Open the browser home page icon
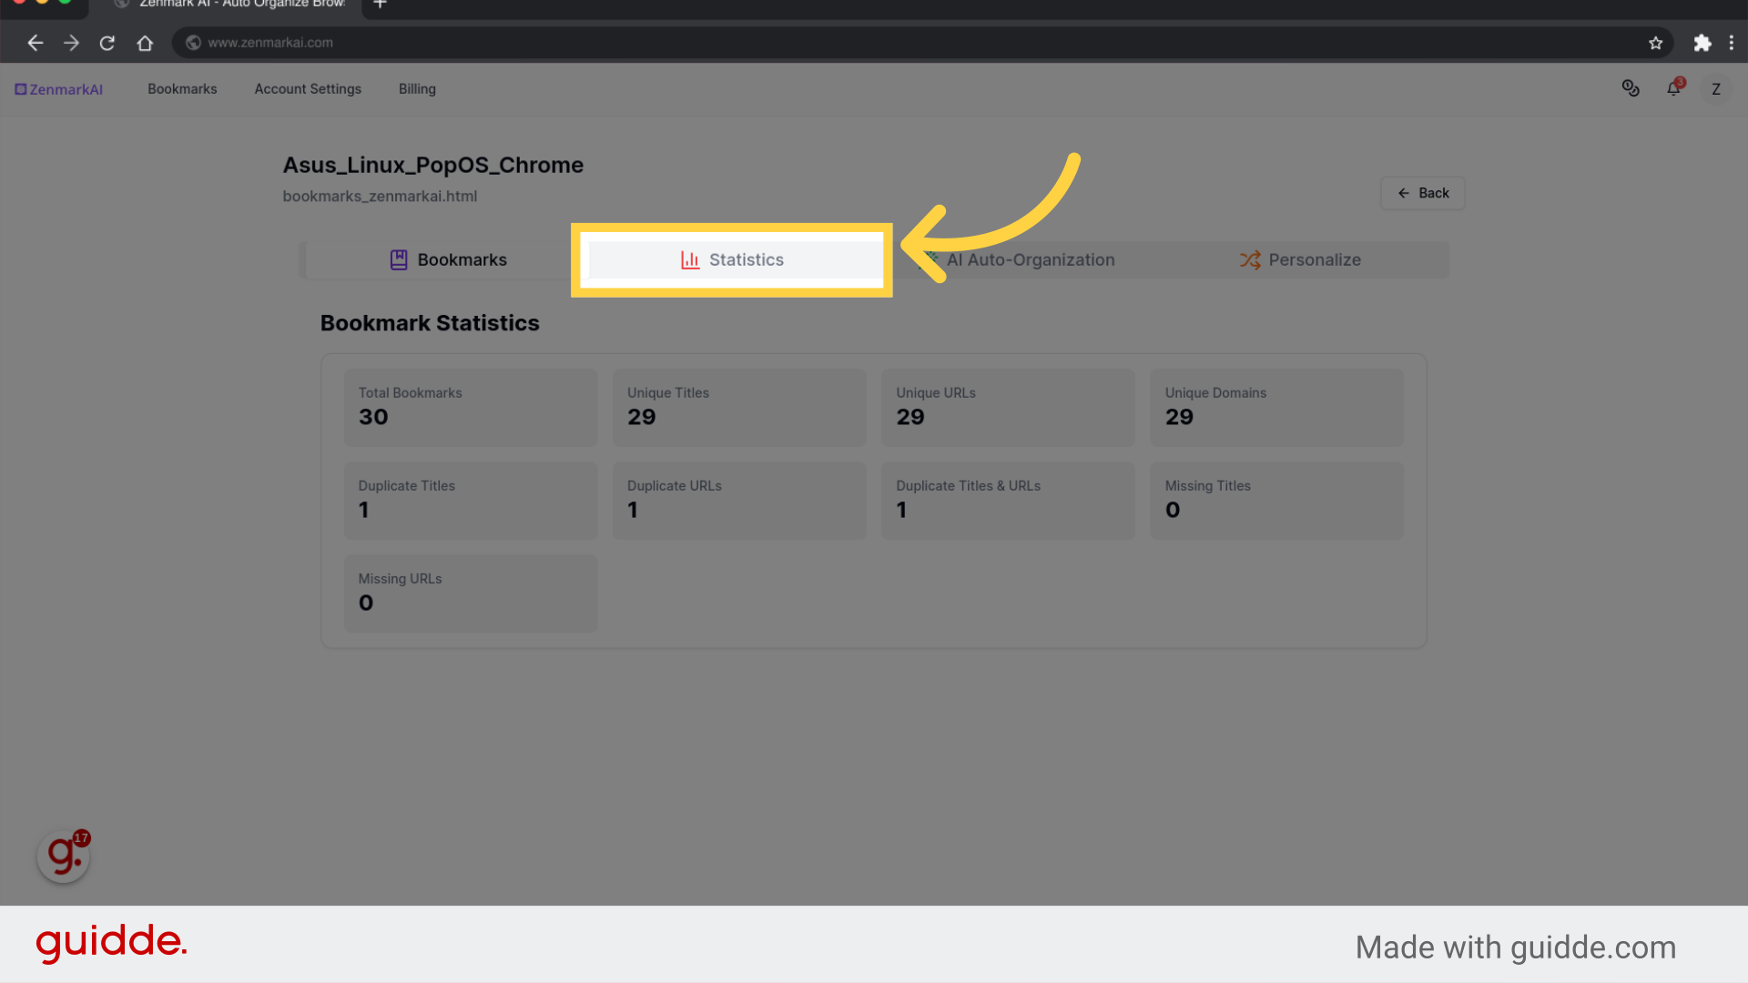 pyautogui.click(x=144, y=43)
